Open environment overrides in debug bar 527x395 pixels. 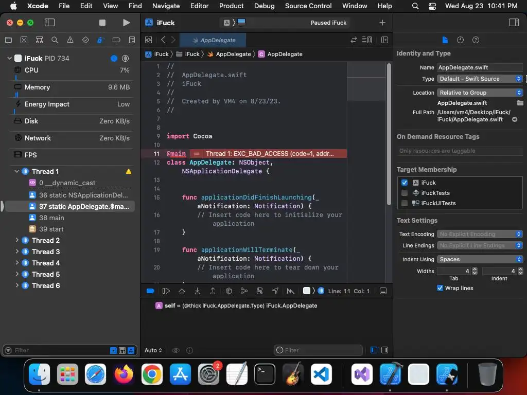pyautogui.click(x=259, y=291)
